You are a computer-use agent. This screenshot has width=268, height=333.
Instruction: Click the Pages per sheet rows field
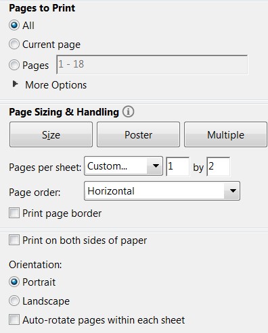tap(219, 167)
